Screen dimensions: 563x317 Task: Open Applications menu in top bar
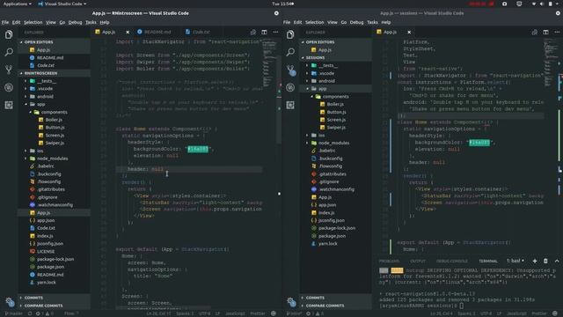pyautogui.click(x=17, y=4)
